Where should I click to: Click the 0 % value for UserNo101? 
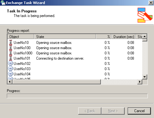tap(107, 58)
